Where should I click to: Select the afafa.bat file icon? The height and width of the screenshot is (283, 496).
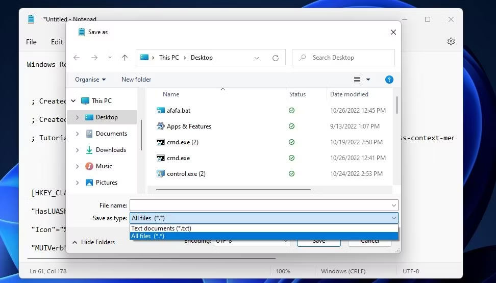click(x=161, y=110)
